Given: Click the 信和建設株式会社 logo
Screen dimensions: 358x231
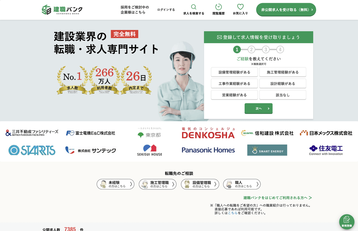Looking at the screenshot, I should (267, 133).
